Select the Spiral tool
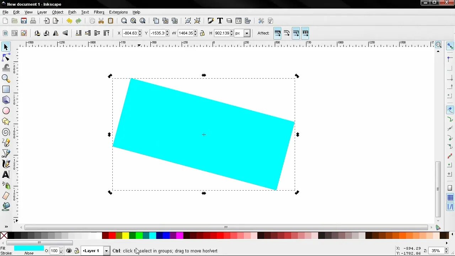The image size is (455, 256). (x=6, y=132)
